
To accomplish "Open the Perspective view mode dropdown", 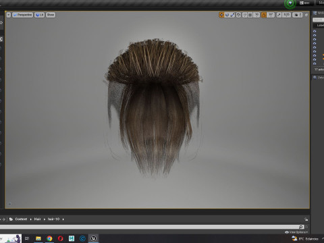I will (x=22, y=15).
